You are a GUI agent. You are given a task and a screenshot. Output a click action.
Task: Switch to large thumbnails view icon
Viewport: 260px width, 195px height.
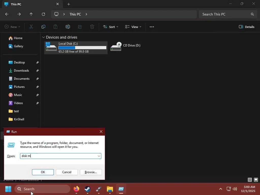point(256,180)
